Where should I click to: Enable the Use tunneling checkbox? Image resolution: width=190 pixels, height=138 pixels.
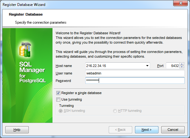[58, 99]
